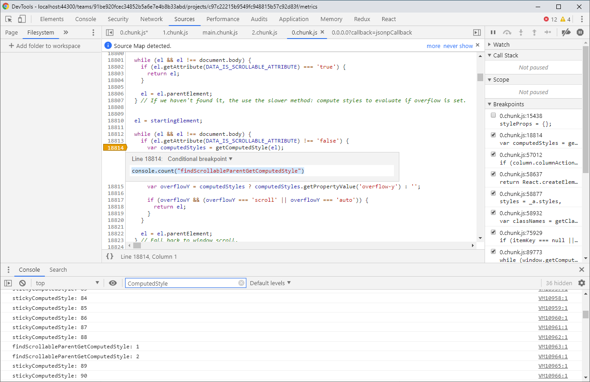Disable the 0.chunk.js:75929 breakpoint checkbox

pyautogui.click(x=494, y=232)
